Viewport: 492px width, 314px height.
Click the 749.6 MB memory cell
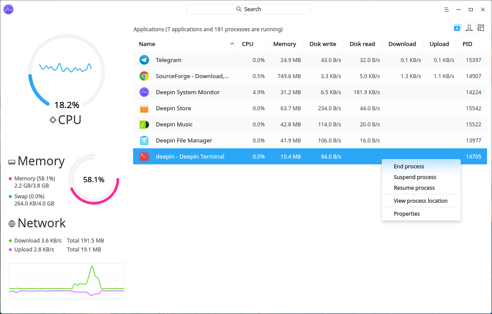pos(289,76)
